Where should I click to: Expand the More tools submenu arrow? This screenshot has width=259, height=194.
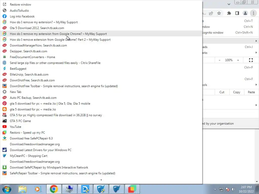click(x=256, y=85)
